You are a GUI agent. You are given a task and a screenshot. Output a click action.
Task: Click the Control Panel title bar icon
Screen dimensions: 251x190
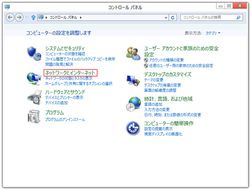point(7,7)
